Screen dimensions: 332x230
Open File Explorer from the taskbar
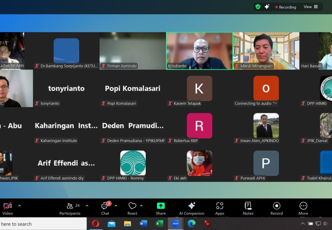[128, 224]
